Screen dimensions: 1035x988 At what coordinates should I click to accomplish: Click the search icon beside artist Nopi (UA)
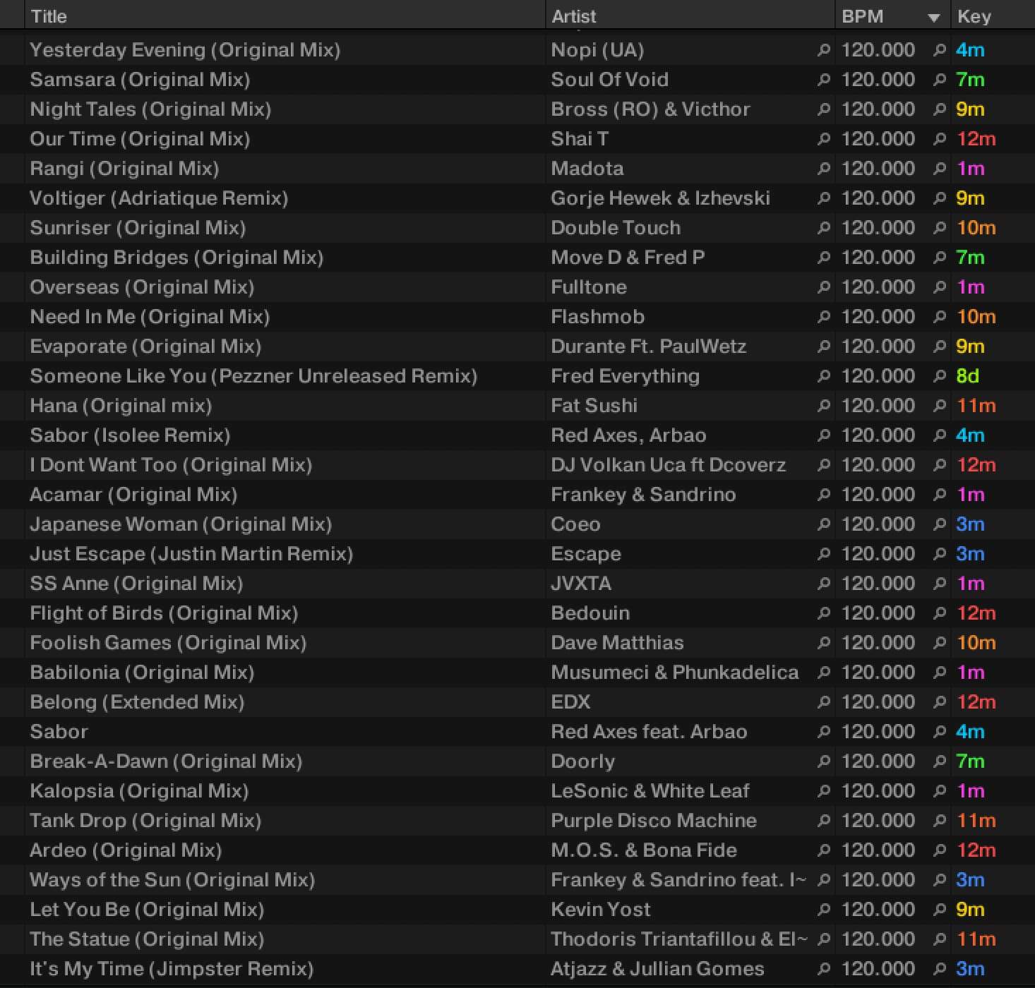coord(823,50)
